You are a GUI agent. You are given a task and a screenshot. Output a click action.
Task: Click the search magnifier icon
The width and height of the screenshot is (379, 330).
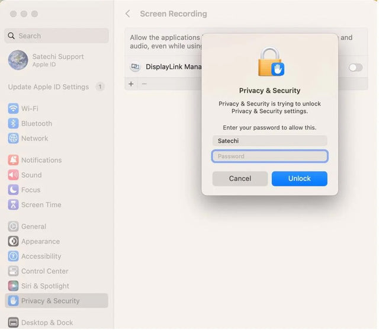tap(11, 36)
